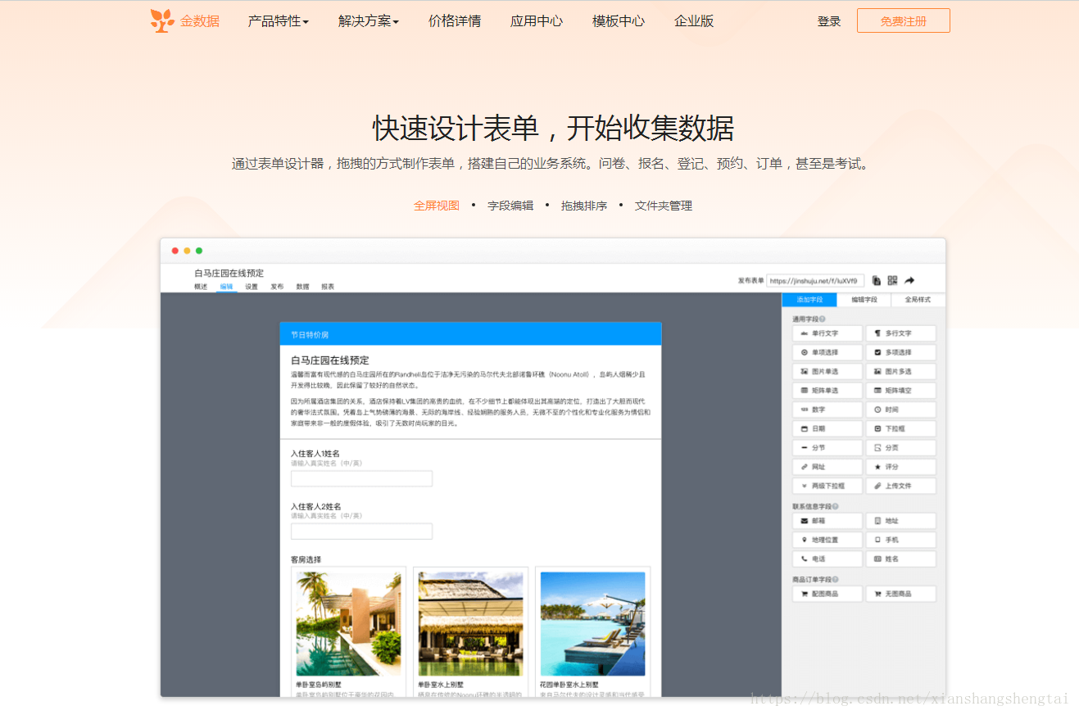
Task: Add a 下拉框 field
Action: tap(900, 428)
